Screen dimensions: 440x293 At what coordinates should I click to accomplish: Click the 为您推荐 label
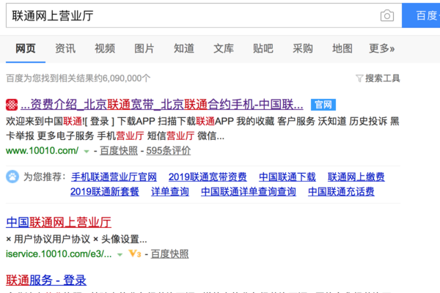(x=45, y=177)
